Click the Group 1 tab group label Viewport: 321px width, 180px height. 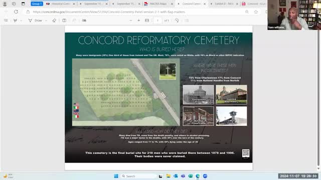pos(37,3)
